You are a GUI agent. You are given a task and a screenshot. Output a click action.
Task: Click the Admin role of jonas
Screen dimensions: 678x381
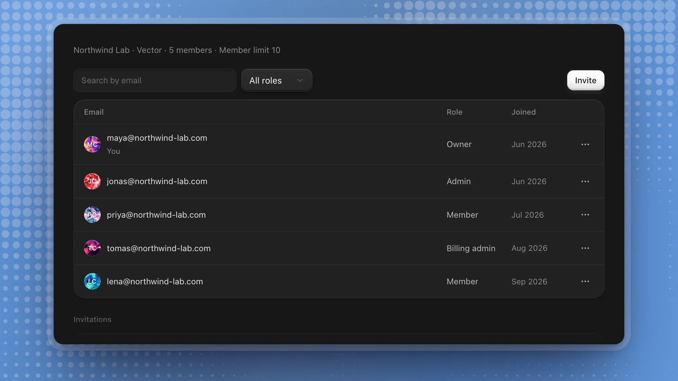(458, 181)
